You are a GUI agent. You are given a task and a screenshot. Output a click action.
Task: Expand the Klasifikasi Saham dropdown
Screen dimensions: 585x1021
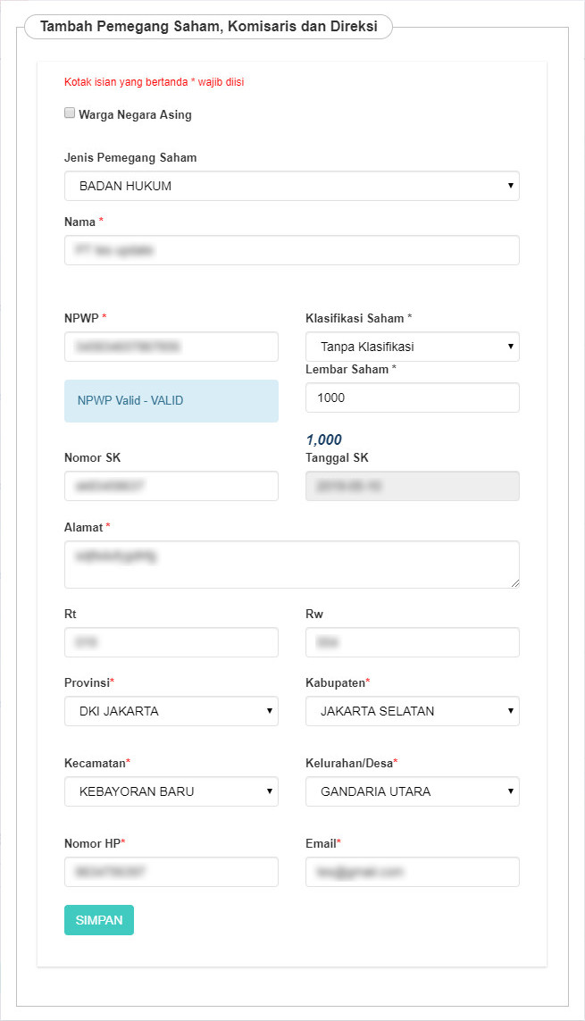click(412, 347)
